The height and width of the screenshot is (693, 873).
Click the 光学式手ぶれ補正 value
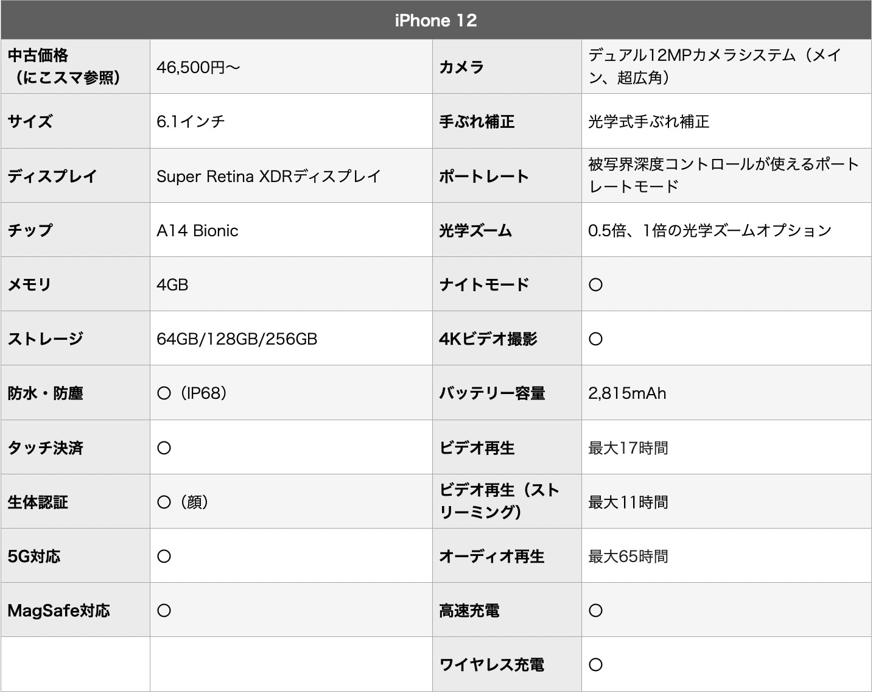tap(648, 121)
